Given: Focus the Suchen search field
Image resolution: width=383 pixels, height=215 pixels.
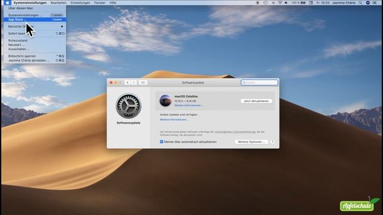Looking at the screenshot, I should [x=259, y=82].
